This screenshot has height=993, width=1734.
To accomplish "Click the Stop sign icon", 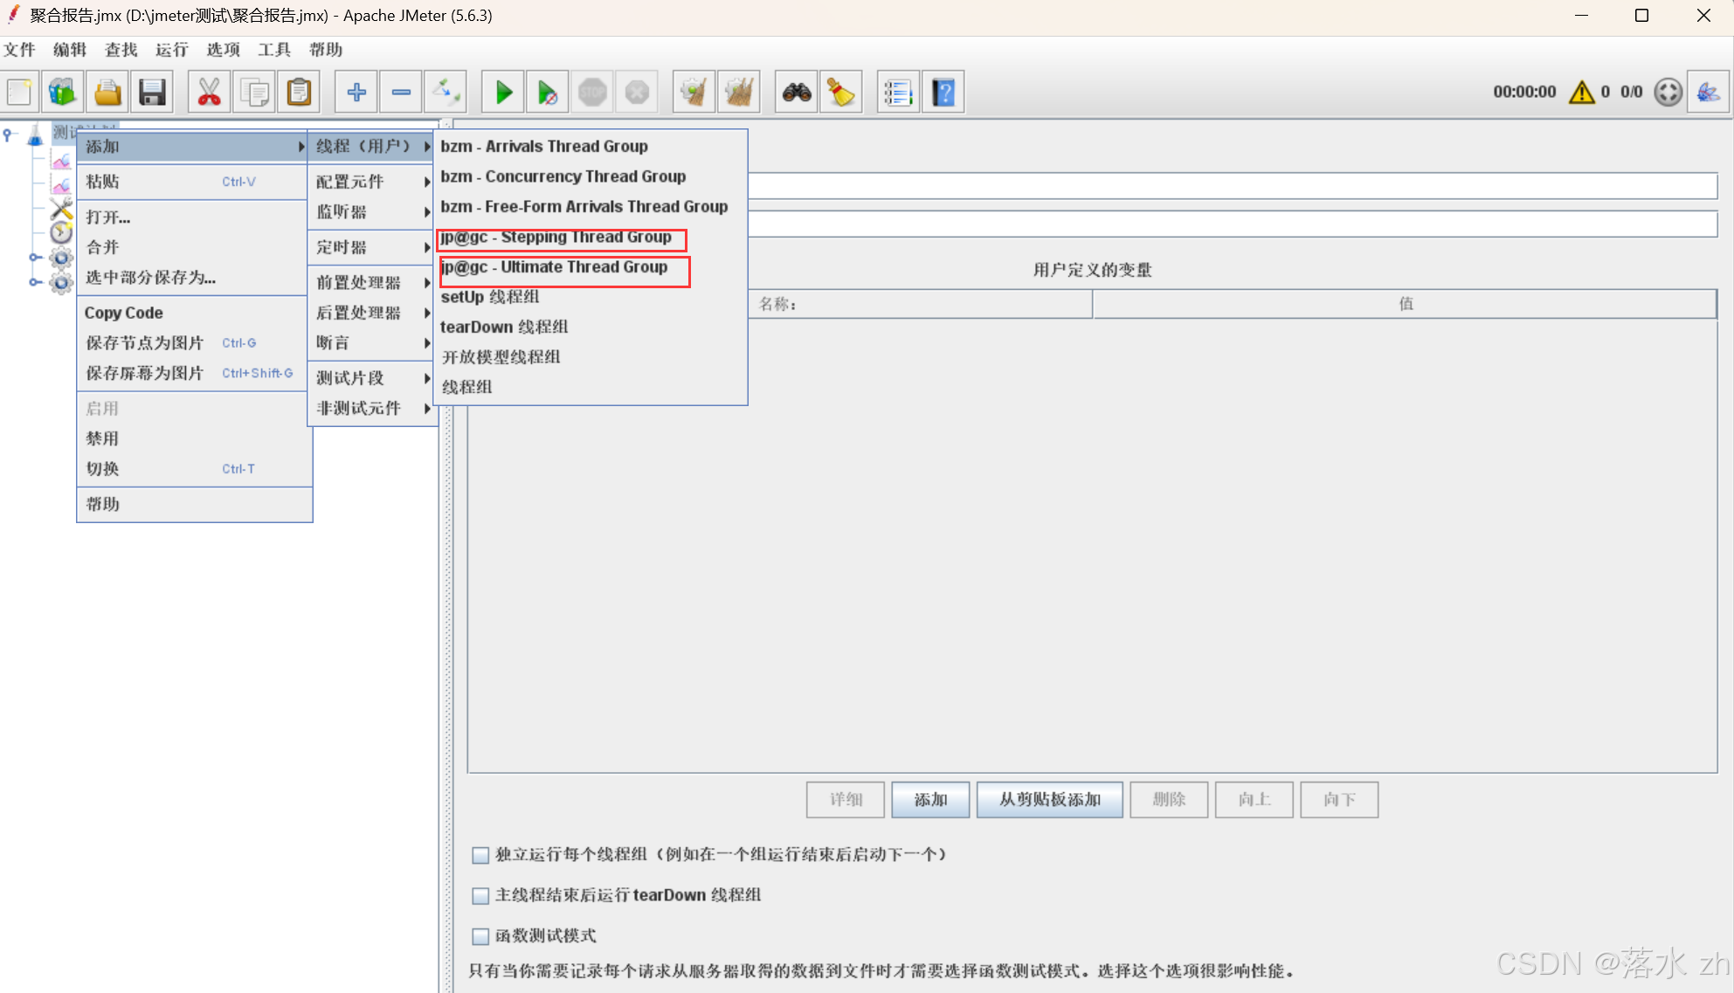I will tap(592, 92).
